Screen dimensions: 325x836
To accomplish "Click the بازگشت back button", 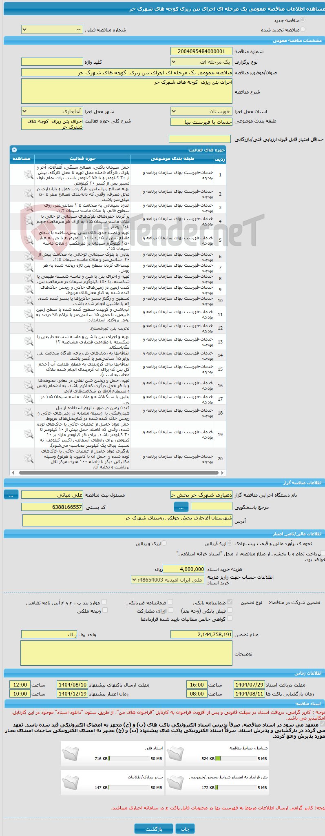I will (x=154, y=829).
